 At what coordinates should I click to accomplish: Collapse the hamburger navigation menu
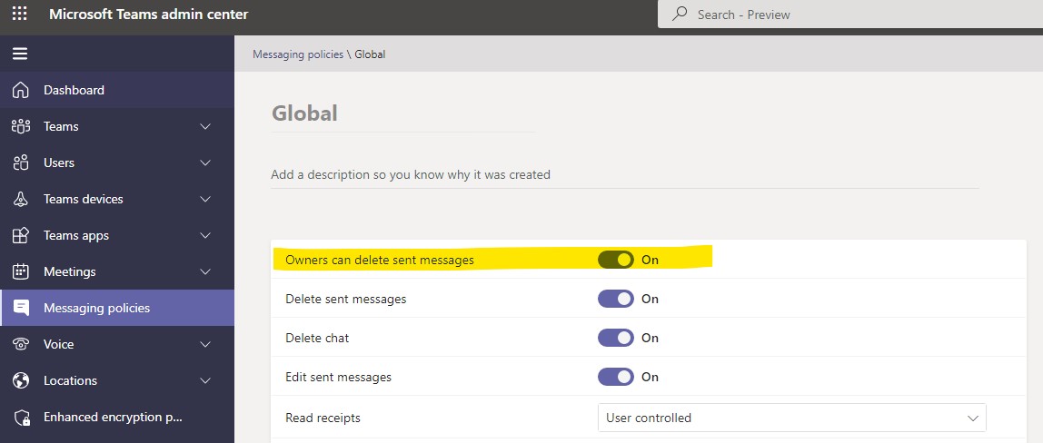[x=20, y=54]
